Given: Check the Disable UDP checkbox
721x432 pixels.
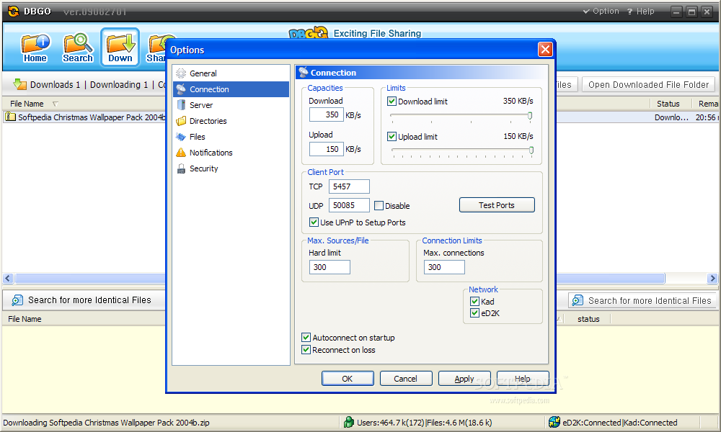Looking at the screenshot, I should [x=379, y=206].
